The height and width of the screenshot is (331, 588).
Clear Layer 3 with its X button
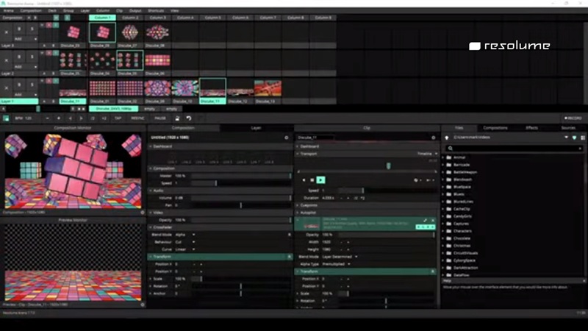click(7, 32)
